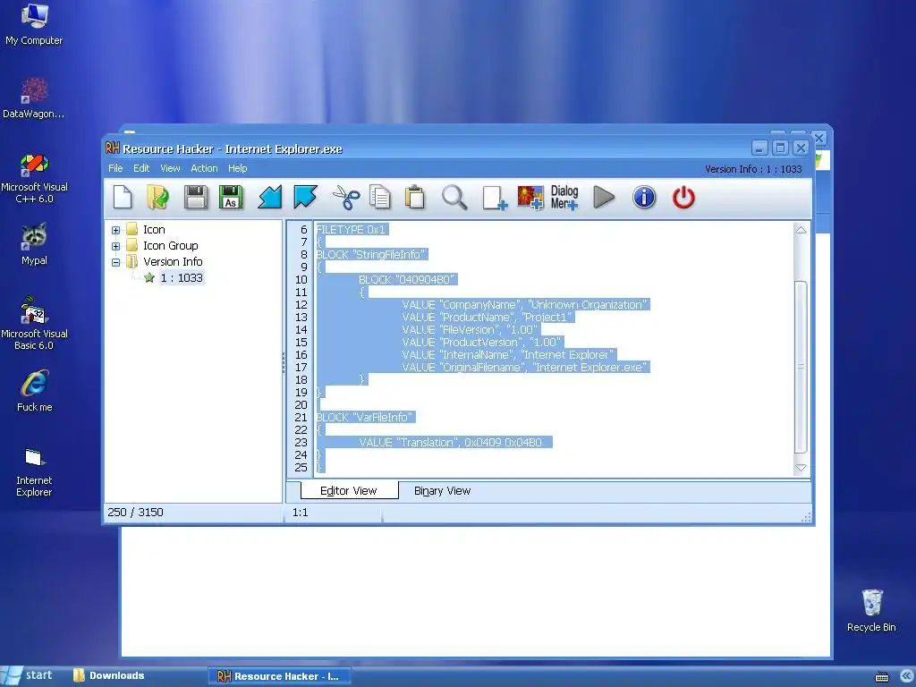Click the keyboard icon in system tray
Screen dimensions: 916x687
pyautogui.click(x=881, y=677)
